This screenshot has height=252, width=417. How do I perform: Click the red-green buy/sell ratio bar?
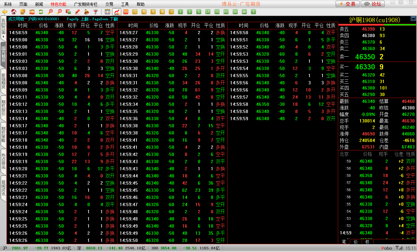pyautogui.click(x=377, y=25)
